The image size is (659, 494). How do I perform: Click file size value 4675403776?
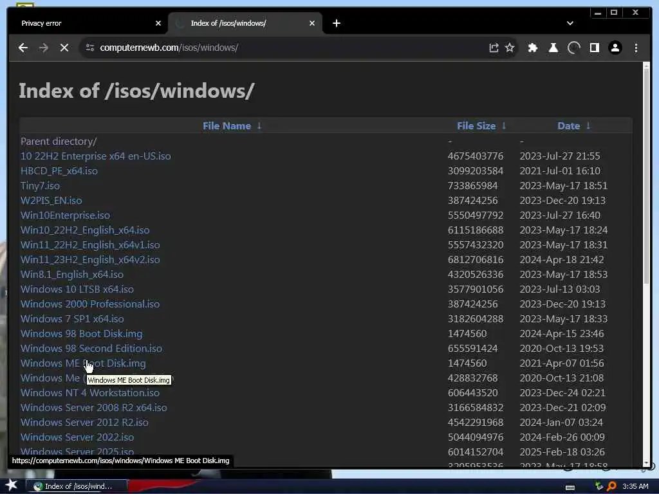pos(476,156)
